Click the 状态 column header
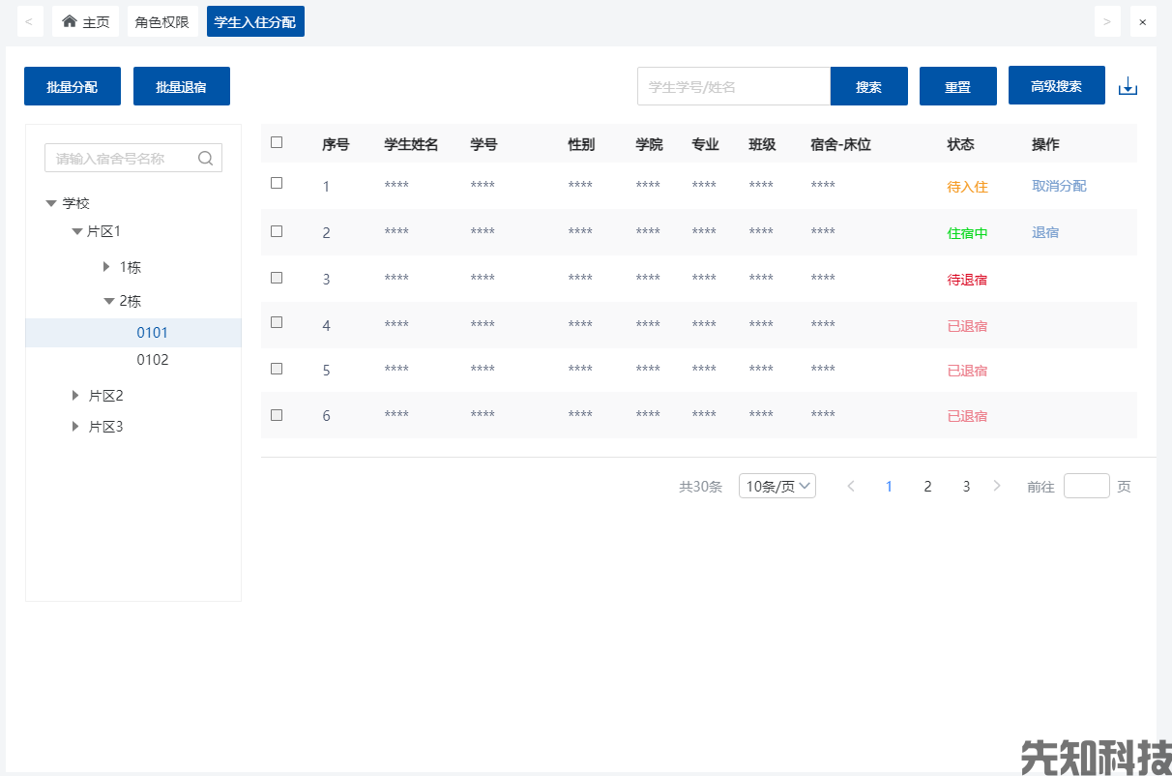Screen dimensions: 1172x776 tap(960, 144)
